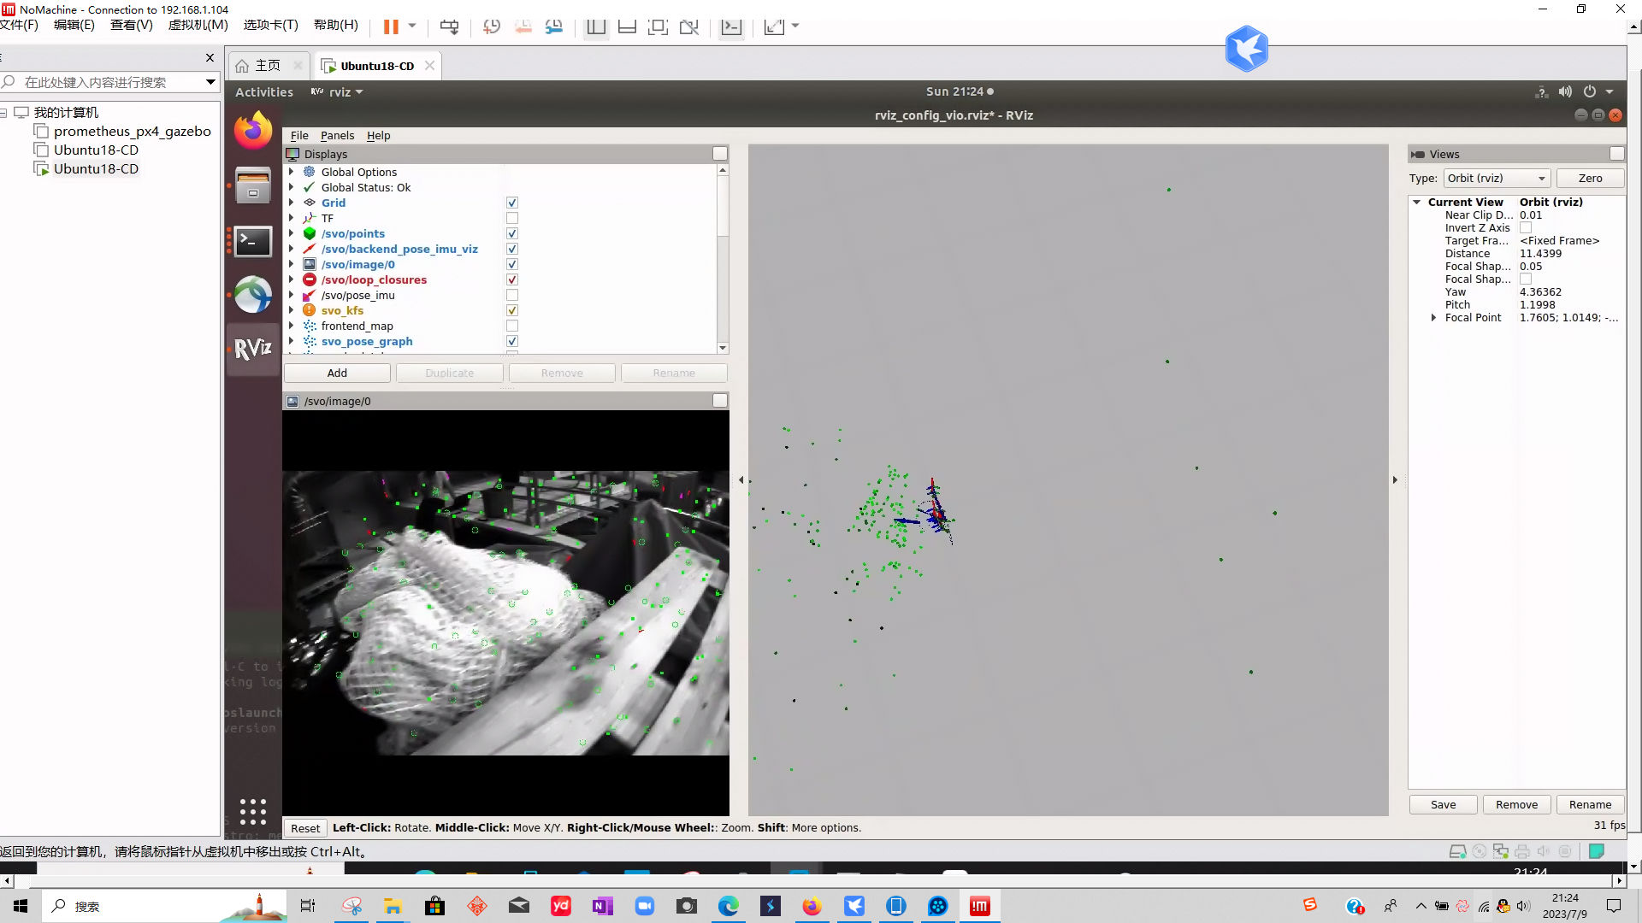Screen dimensions: 1642x923
Task: Enable the TF display checkbox
Action: (512, 218)
